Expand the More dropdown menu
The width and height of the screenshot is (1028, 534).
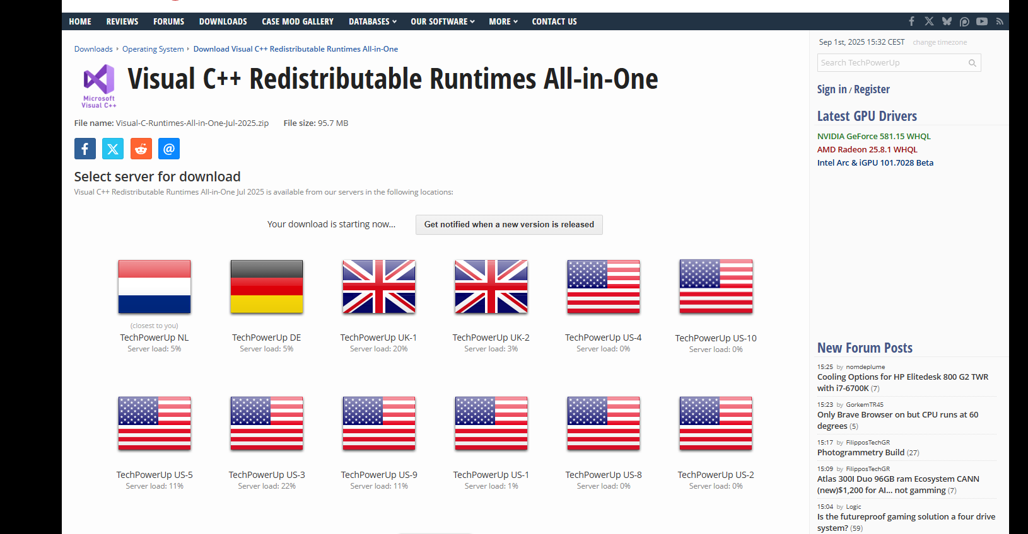[503, 21]
